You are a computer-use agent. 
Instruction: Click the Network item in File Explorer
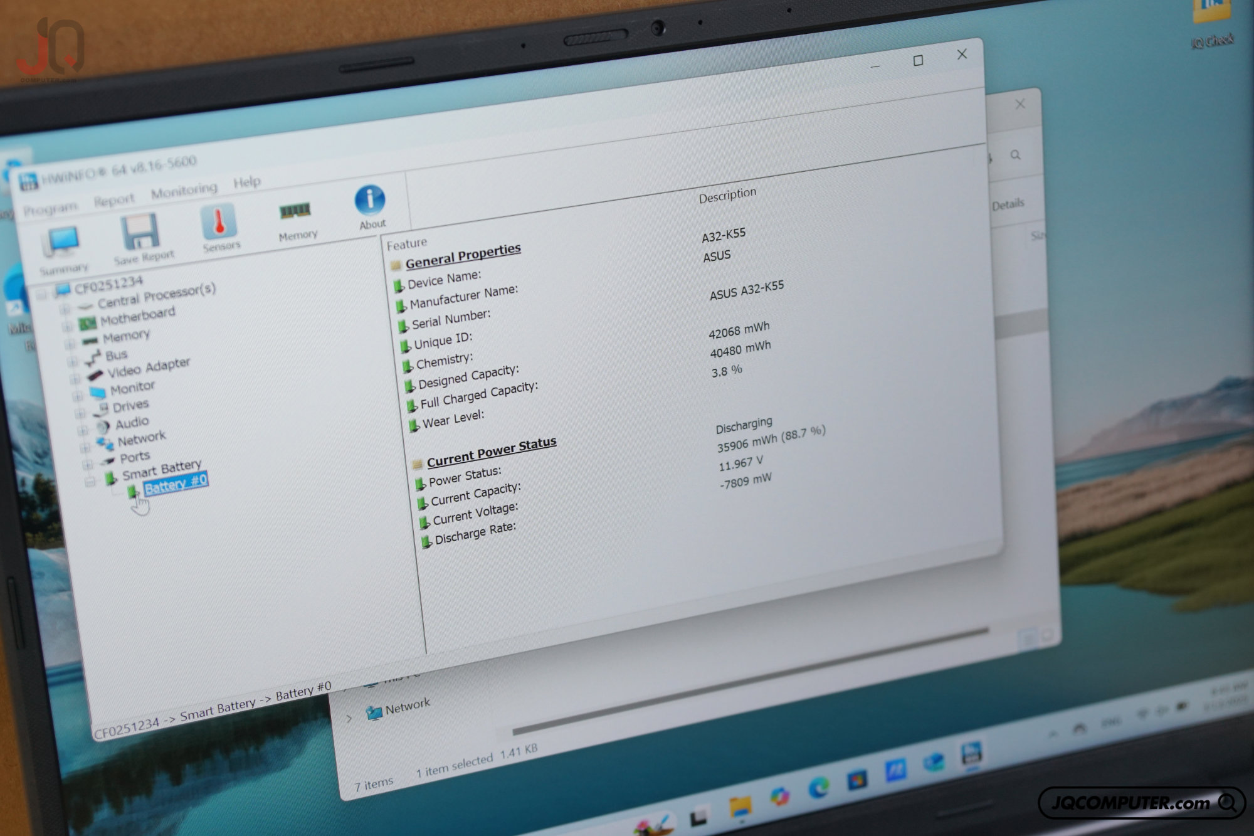pos(408,707)
